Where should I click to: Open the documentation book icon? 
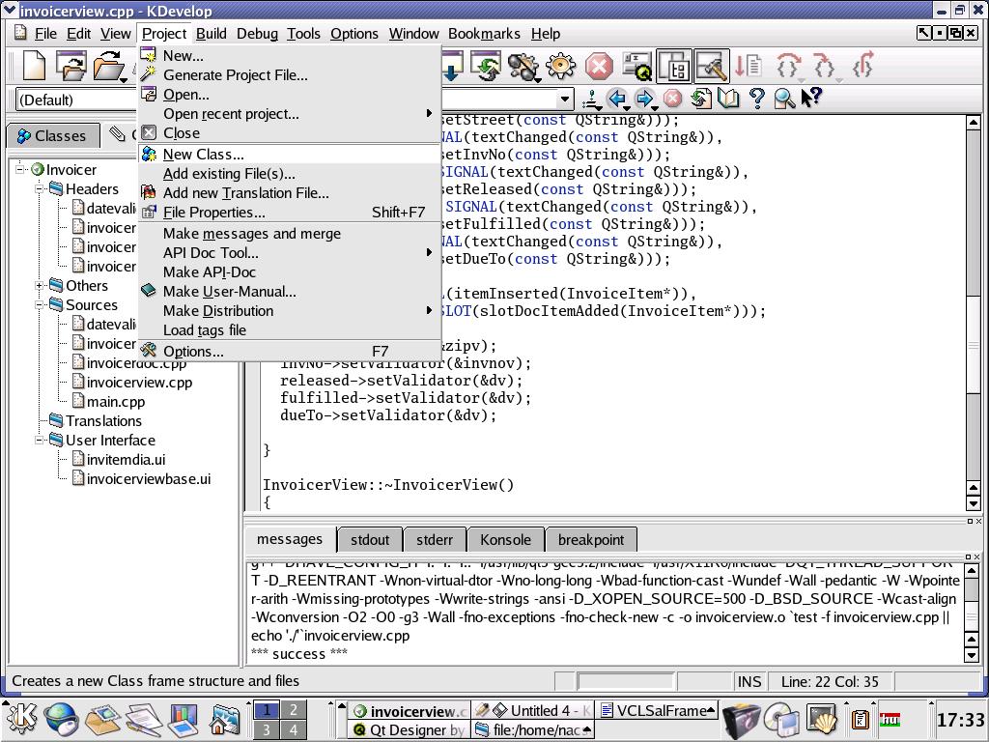[728, 99]
